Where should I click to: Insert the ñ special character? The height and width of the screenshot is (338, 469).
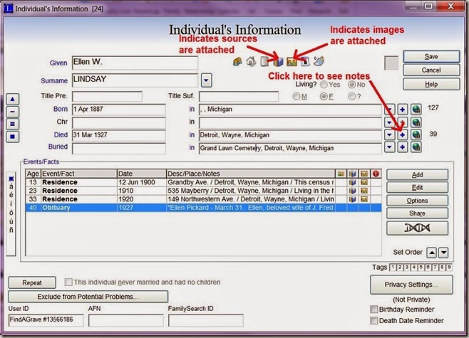[x=11, y=230]
